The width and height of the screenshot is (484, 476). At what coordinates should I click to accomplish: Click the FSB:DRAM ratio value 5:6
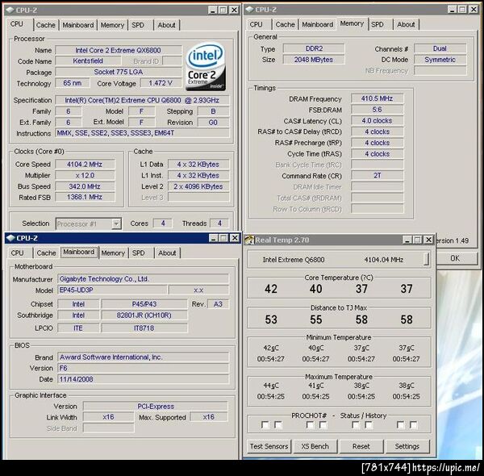pyautogui.click(x=378, y=110)
